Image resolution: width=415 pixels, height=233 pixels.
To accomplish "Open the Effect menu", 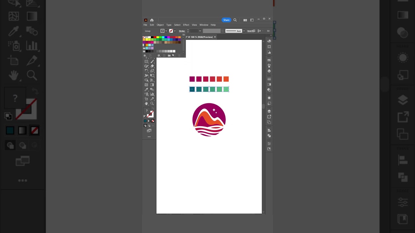I will [186, 25].
